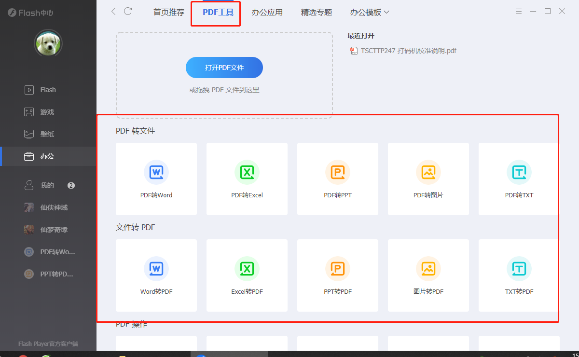579x357 pixels.
Task: Switch to 精选专题 tab
Action: pos(317,13)
